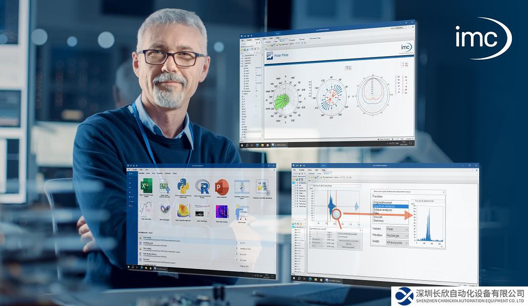Click the Polar Plots chart logo icon
528x306 pixels.
click(x=269, y=55)
